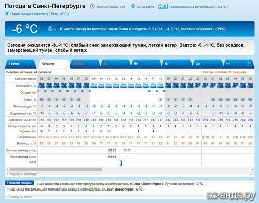
Task: Collapse table via Свернуть таблицу
Action: pos(22,174)
